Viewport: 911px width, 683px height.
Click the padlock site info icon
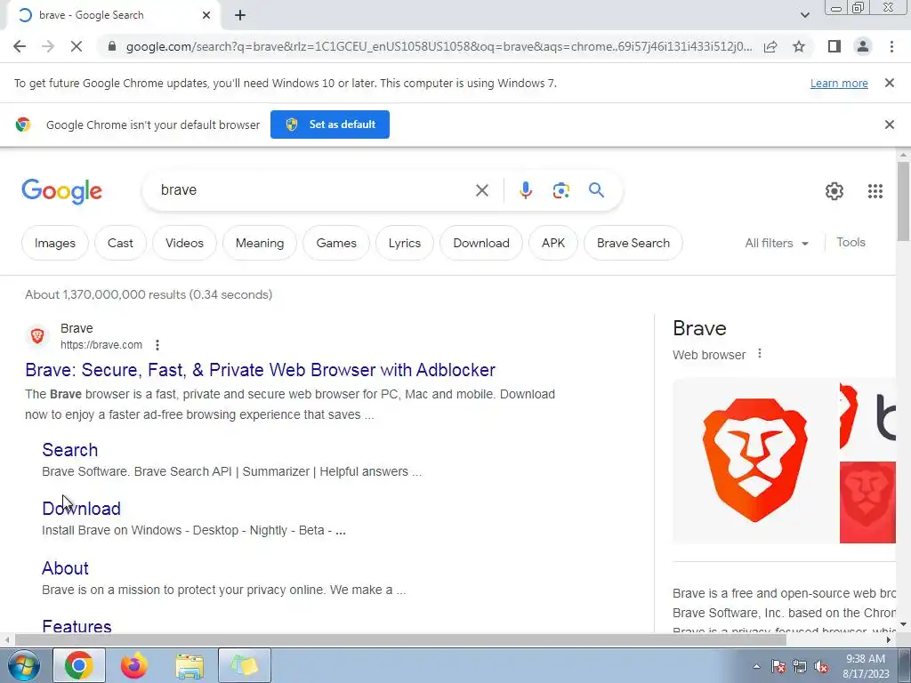point(112,46)
